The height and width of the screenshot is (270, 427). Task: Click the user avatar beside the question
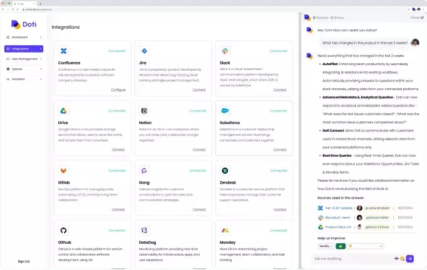415,43
